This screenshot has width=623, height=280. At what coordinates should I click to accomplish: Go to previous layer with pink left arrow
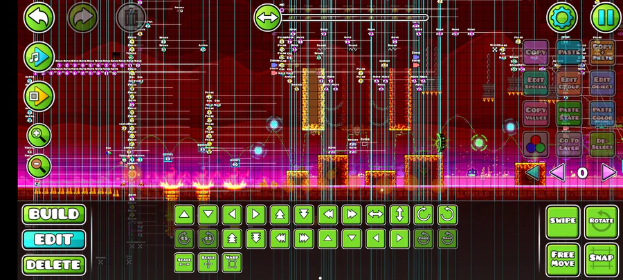pyautogui.click(x=557, y=173)
